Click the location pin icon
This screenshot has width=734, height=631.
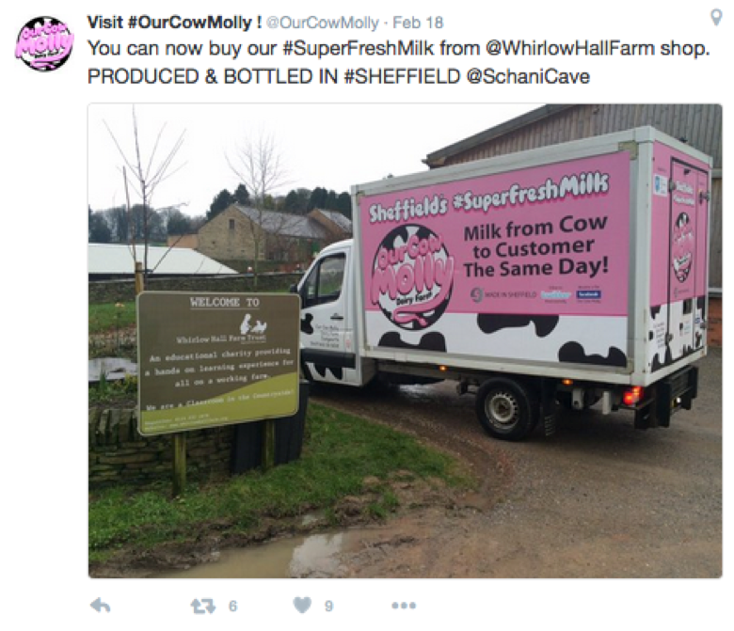716,18
